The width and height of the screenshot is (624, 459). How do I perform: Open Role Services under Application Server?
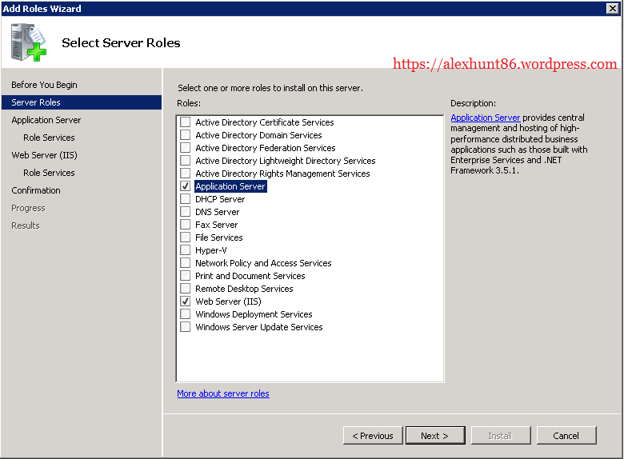(49, 138)
